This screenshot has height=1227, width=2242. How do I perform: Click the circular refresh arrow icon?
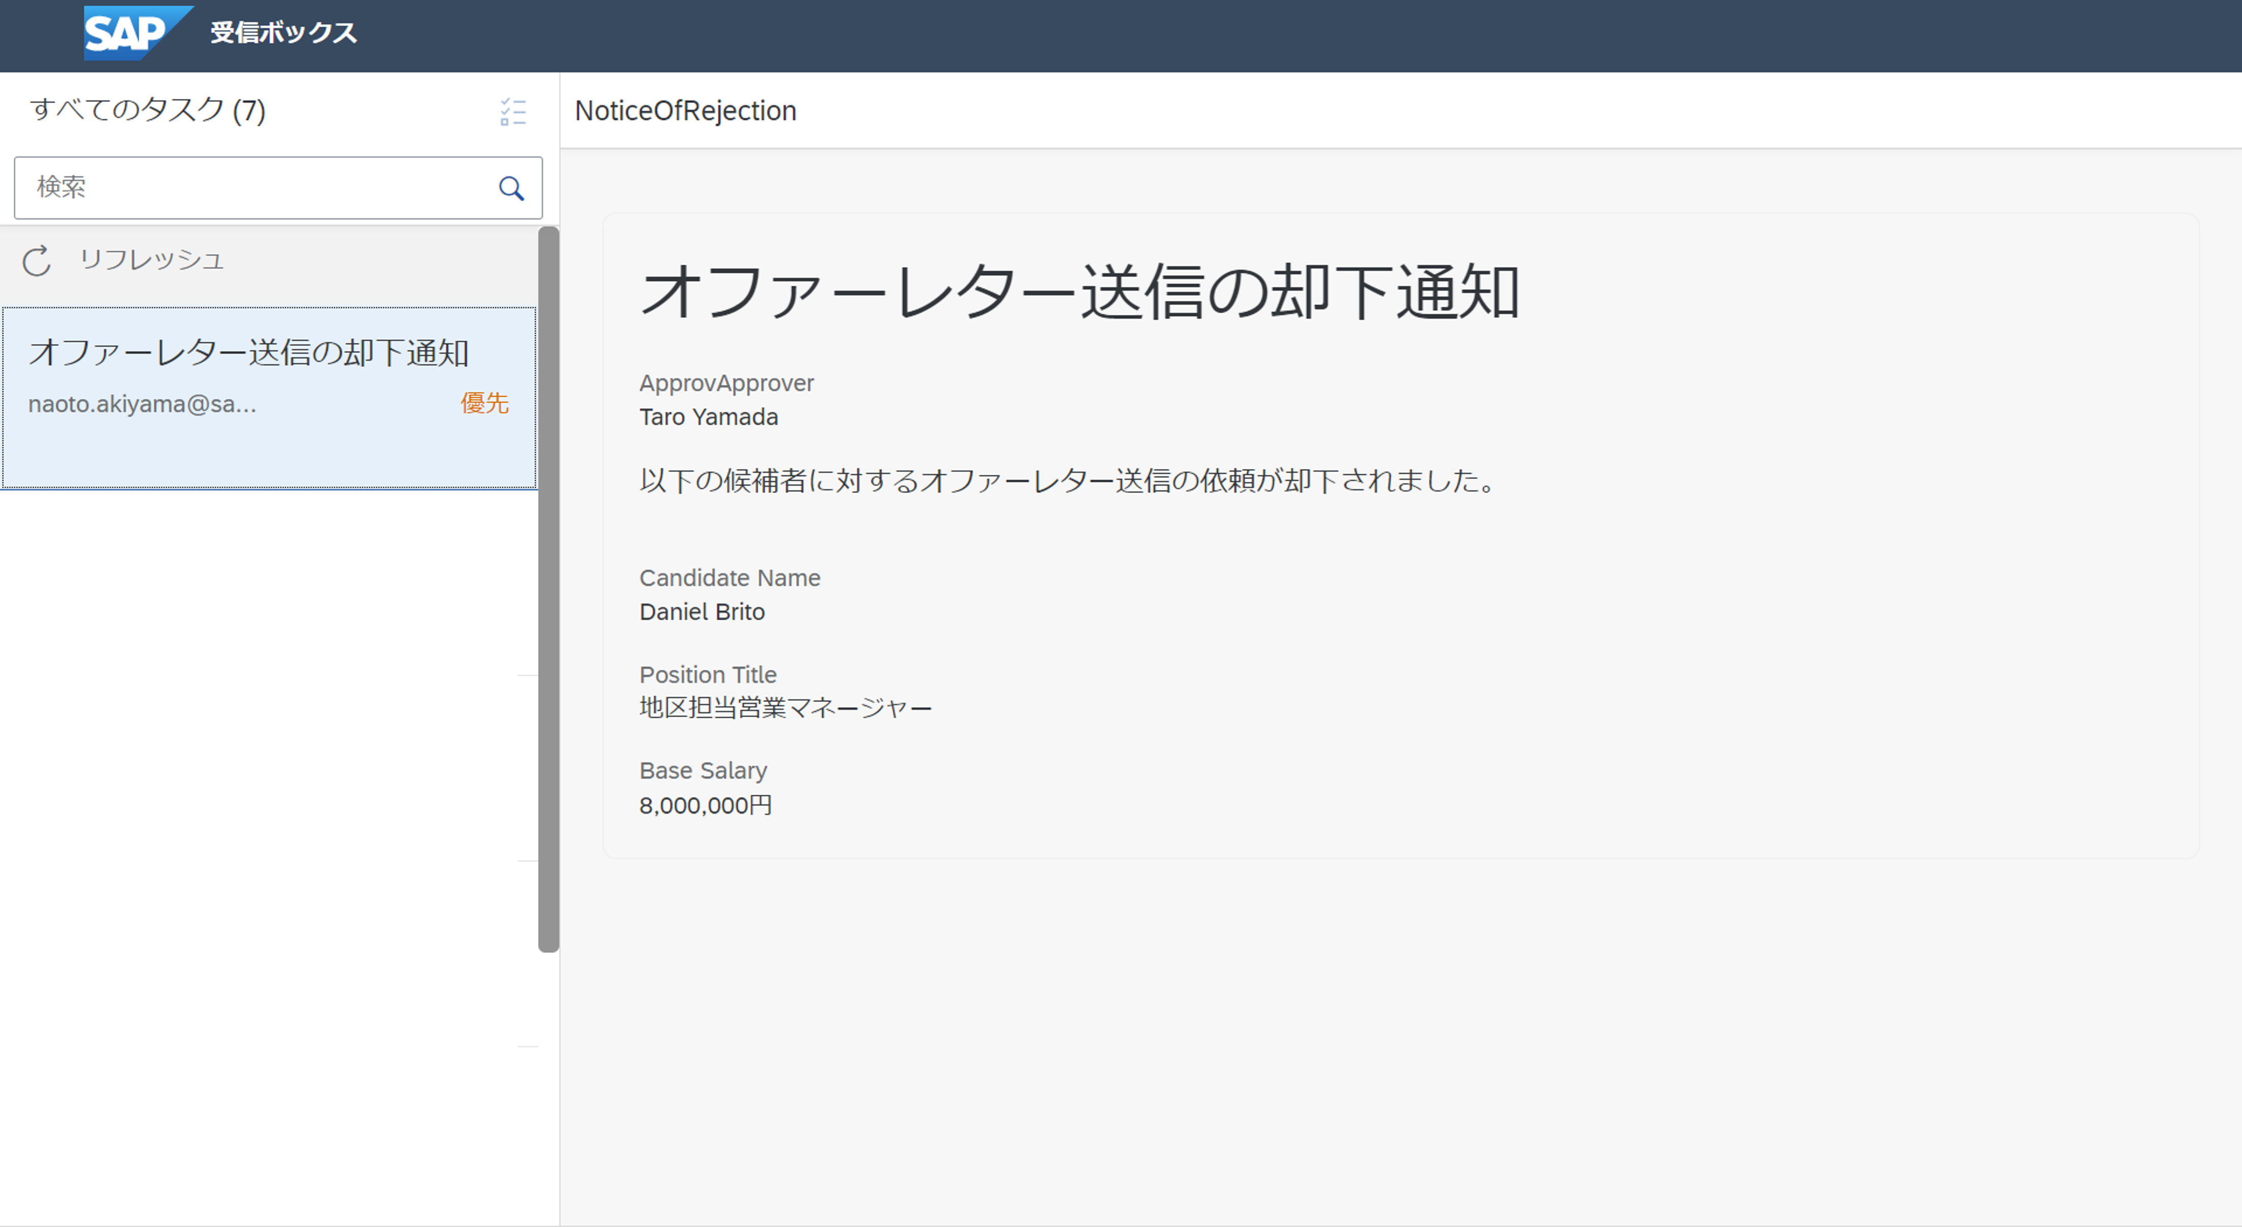coord(37,260)
